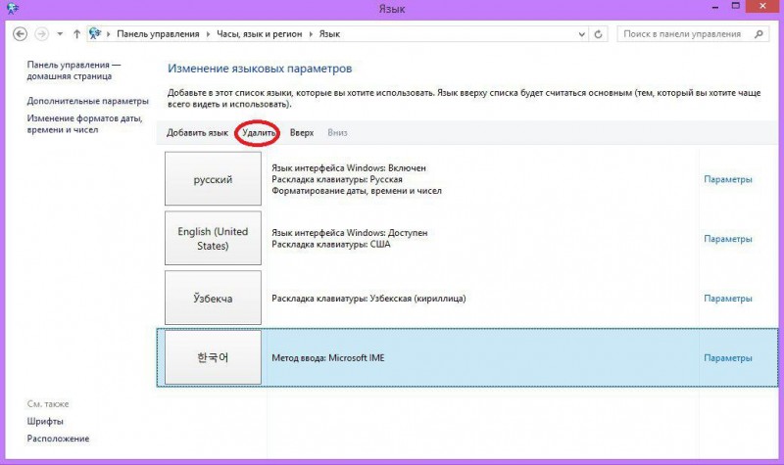Image resolution: width=784 pixels, height=465 pixels.
Task: Expand chevron after 'Часы, язык и регион'
Action: coord(311,34)
